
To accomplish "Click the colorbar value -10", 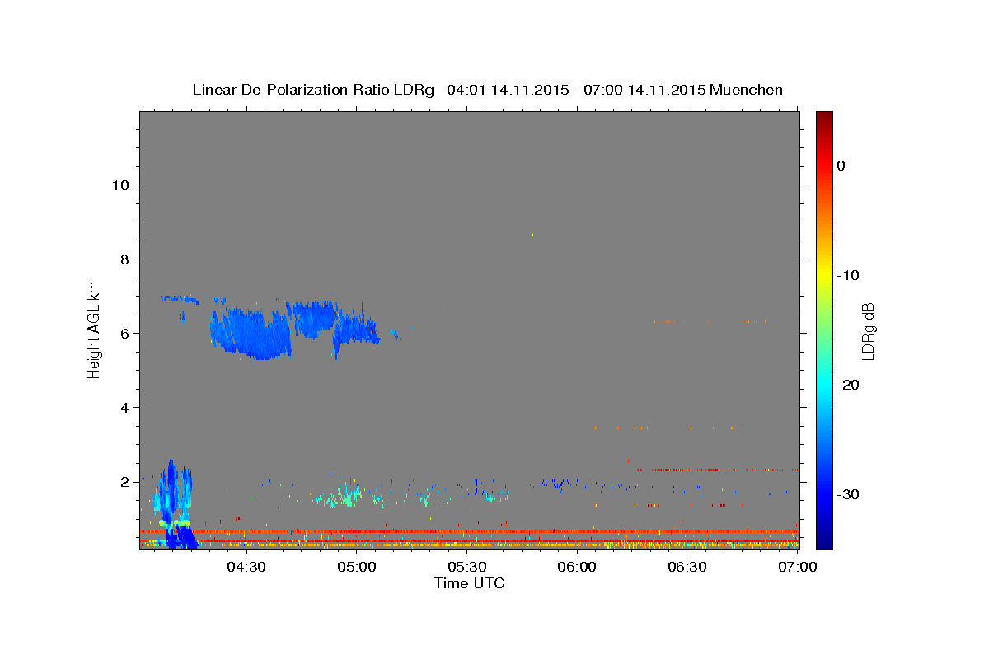I will click(x=847, y=275).
